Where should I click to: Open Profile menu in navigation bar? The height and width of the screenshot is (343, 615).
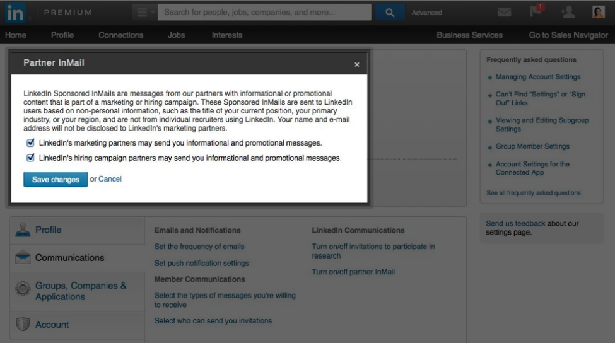[x=62, y=35]
